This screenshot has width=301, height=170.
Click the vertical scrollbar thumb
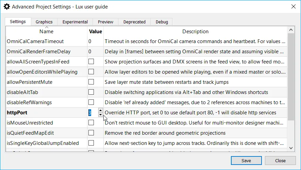291,77
